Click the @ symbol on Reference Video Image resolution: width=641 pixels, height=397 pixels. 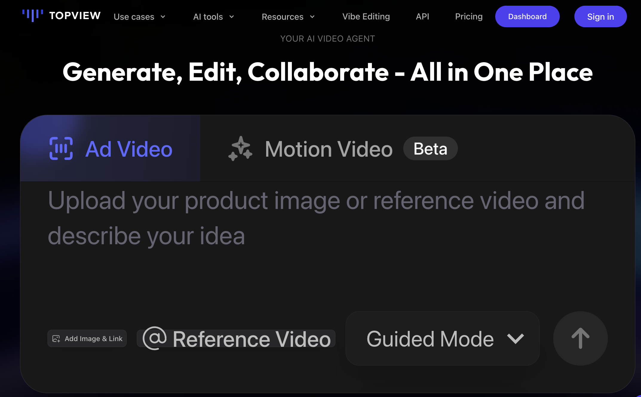click(154, 338)
